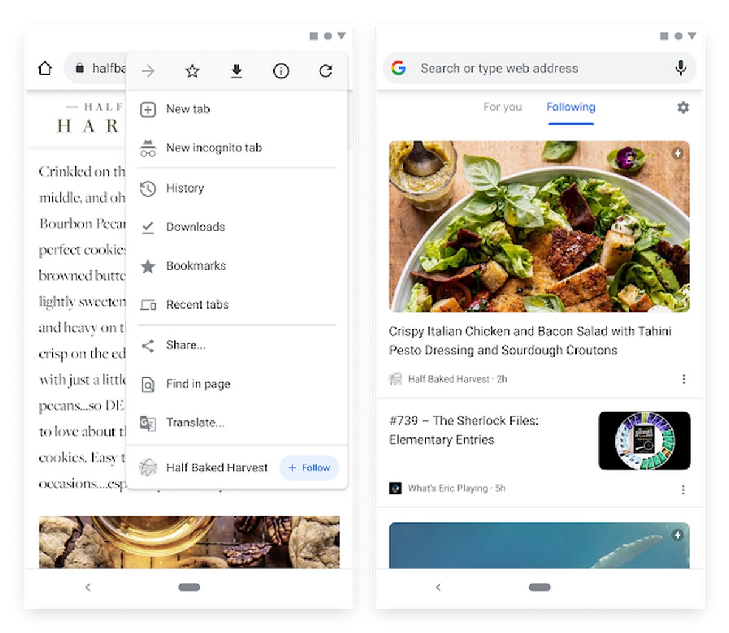
Task: Open options for the Half Baked Harvest article
Action: 685,378
